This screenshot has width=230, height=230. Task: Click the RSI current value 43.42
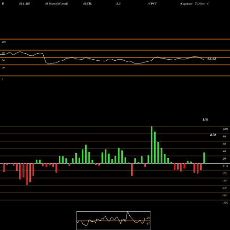212,59
